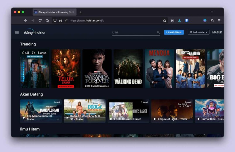Open The Walking Dead poster
Image resolution: width=235 pixels, height=152 pixels.
[128, 69]
